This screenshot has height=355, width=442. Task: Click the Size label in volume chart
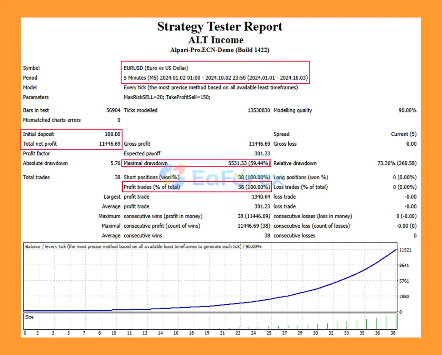coord(29,317)
